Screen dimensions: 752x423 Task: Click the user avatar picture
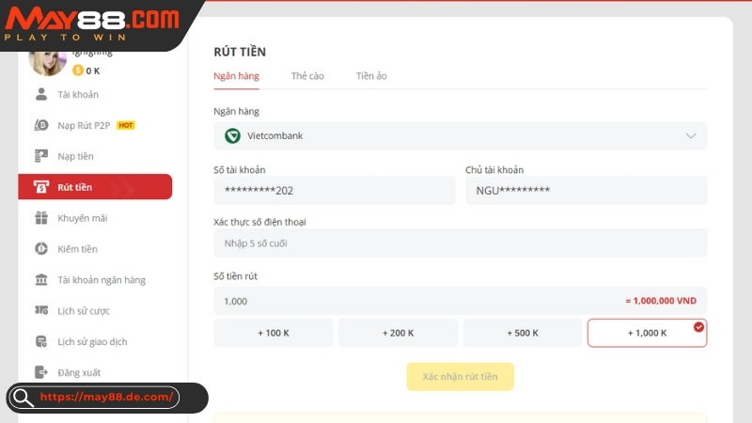coord(48,62)
